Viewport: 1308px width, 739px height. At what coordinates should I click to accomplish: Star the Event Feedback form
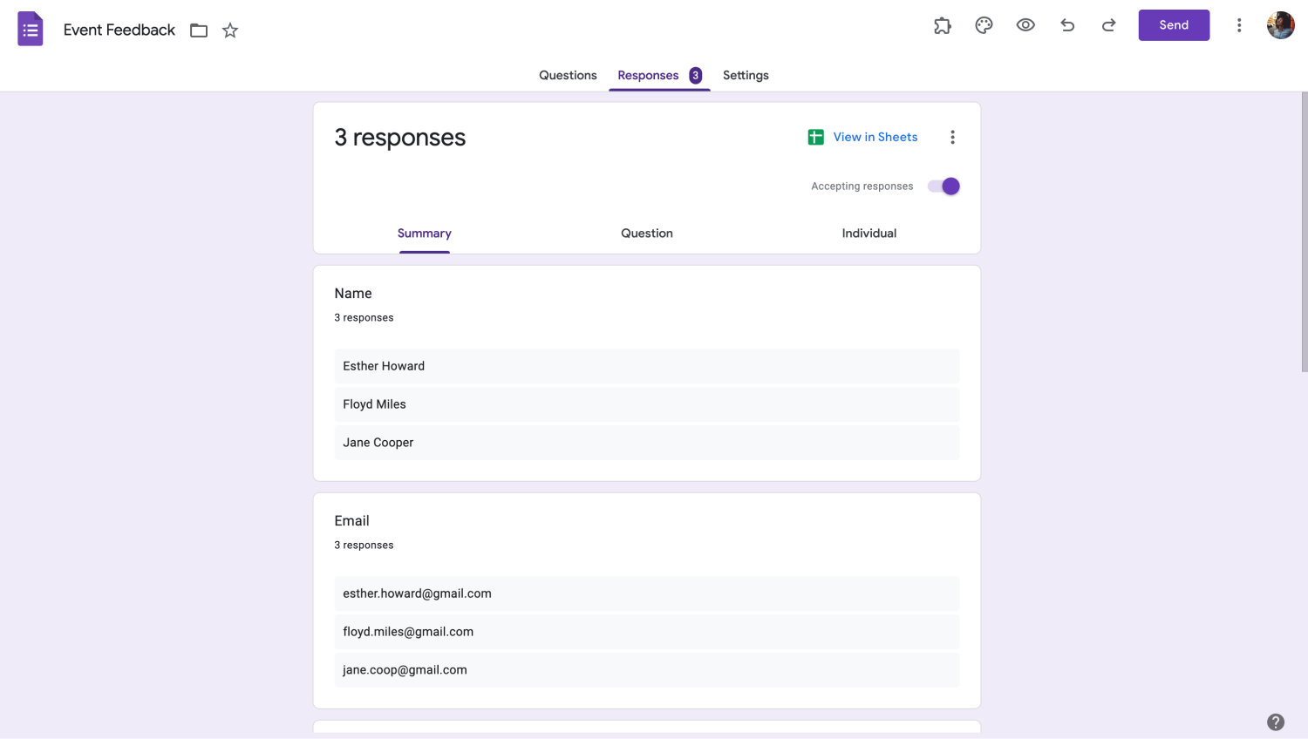229,30
